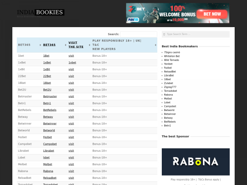
Task: Click the India Bookies site logo
Action: [x=41, y=12]
